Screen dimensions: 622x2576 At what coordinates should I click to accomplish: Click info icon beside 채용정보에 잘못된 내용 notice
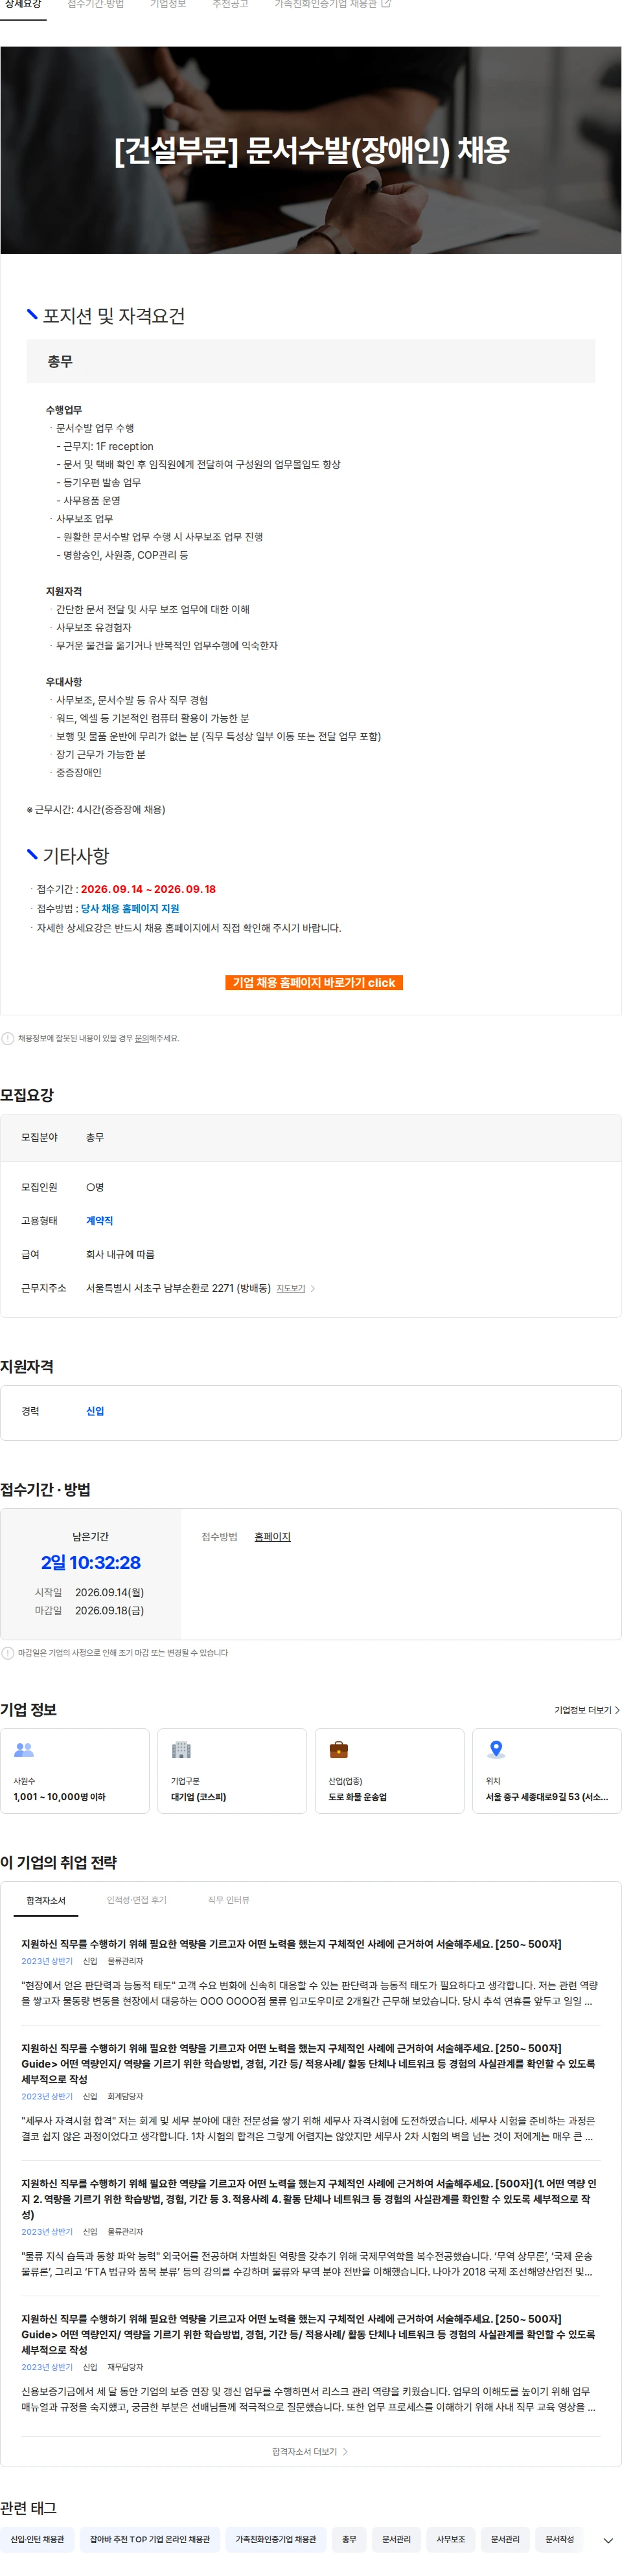[8, 1038]
